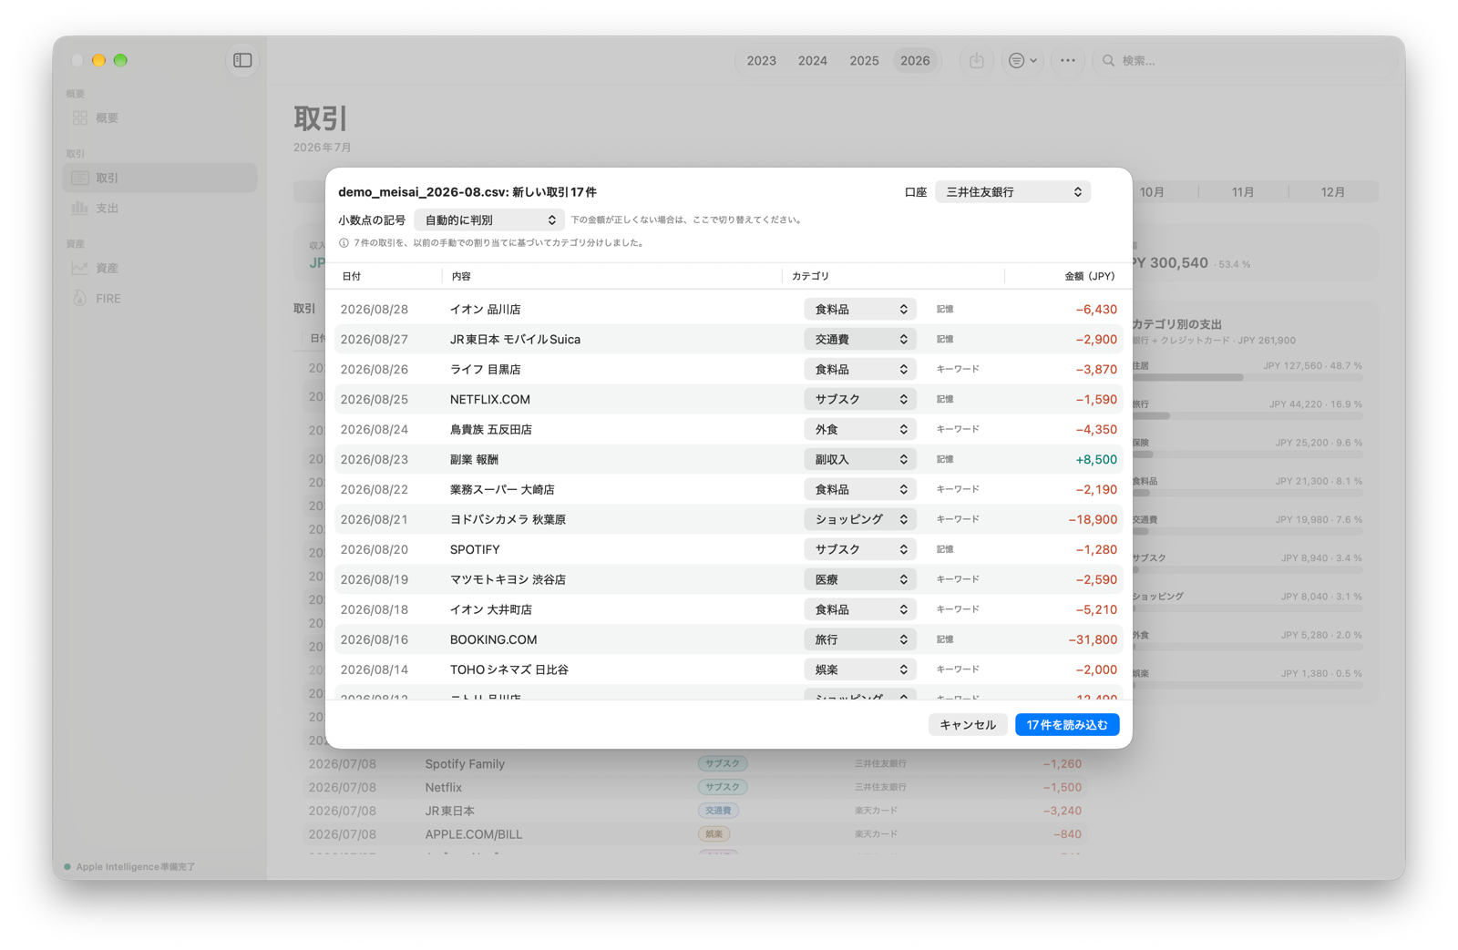The width and height of the screenshot is (1458, 950).
Task: Click 食料品 spending bar in category panel
Action: click(1248, 493)
